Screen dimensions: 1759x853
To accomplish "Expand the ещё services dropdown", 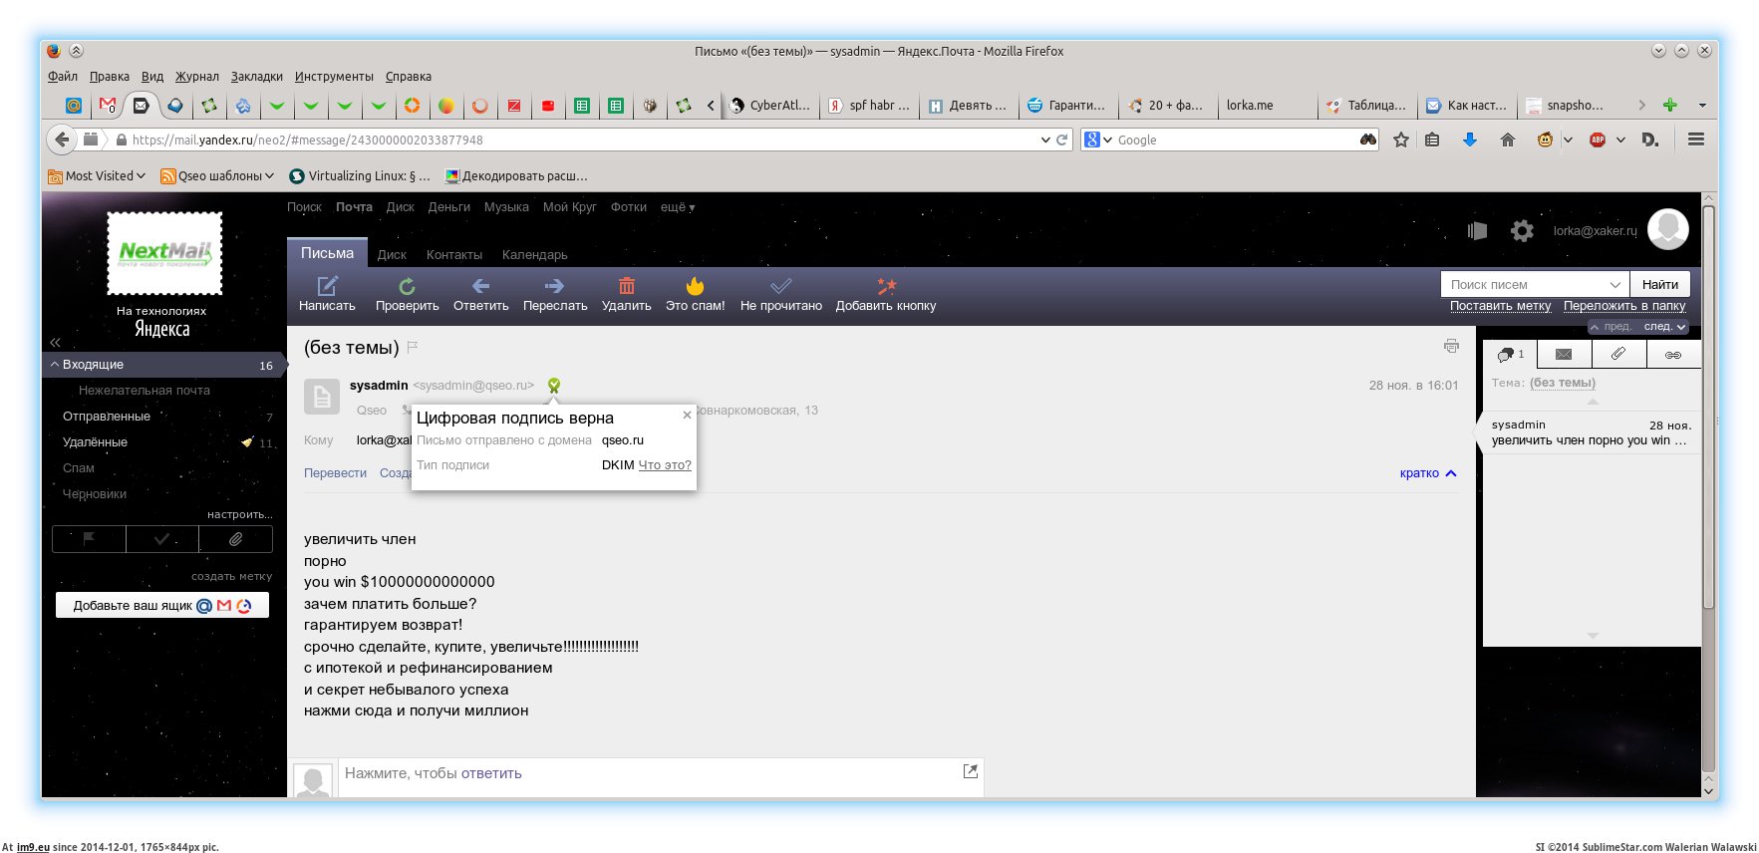I will (x=678, y=207).
